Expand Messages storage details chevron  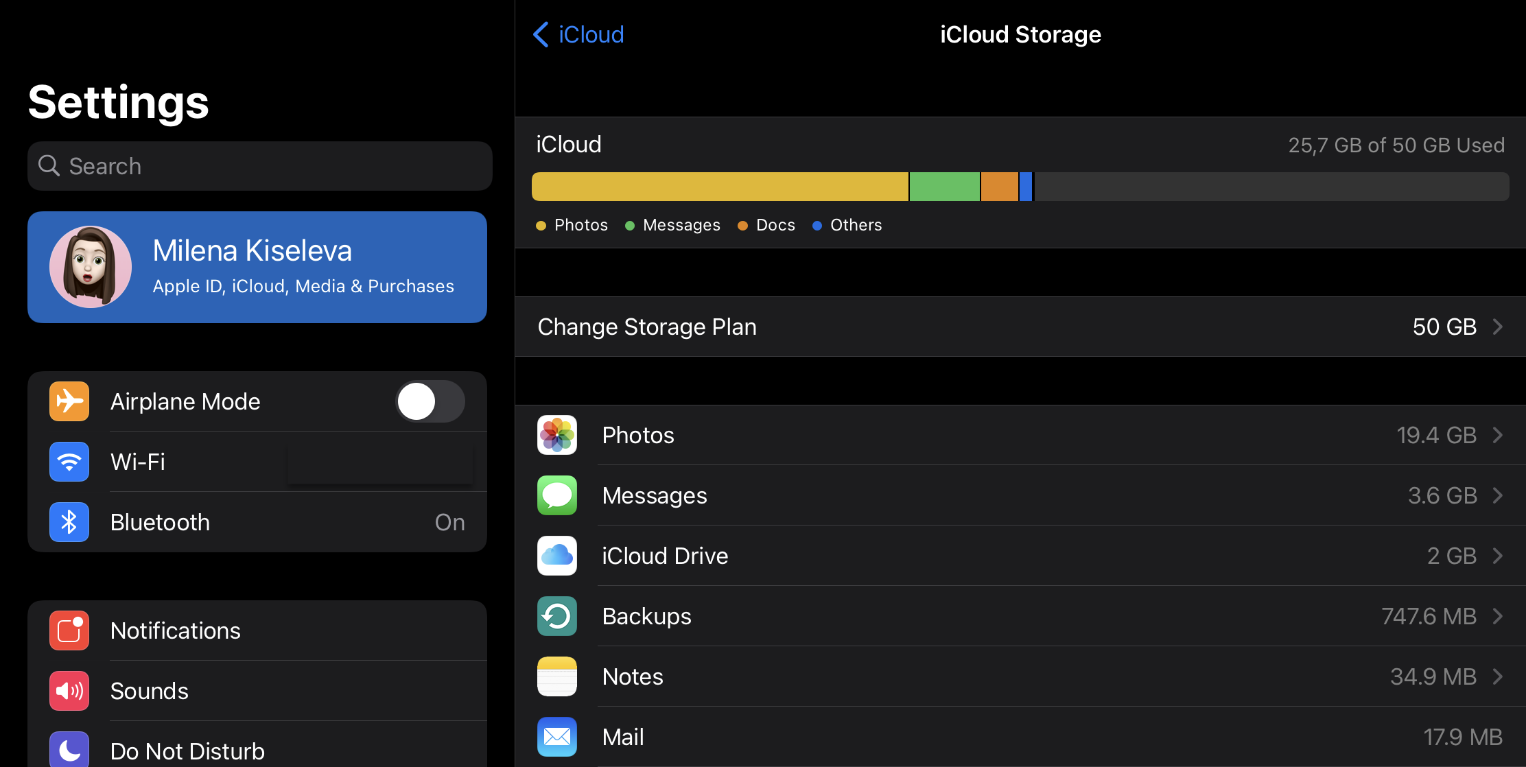(x=1498, y=495)
